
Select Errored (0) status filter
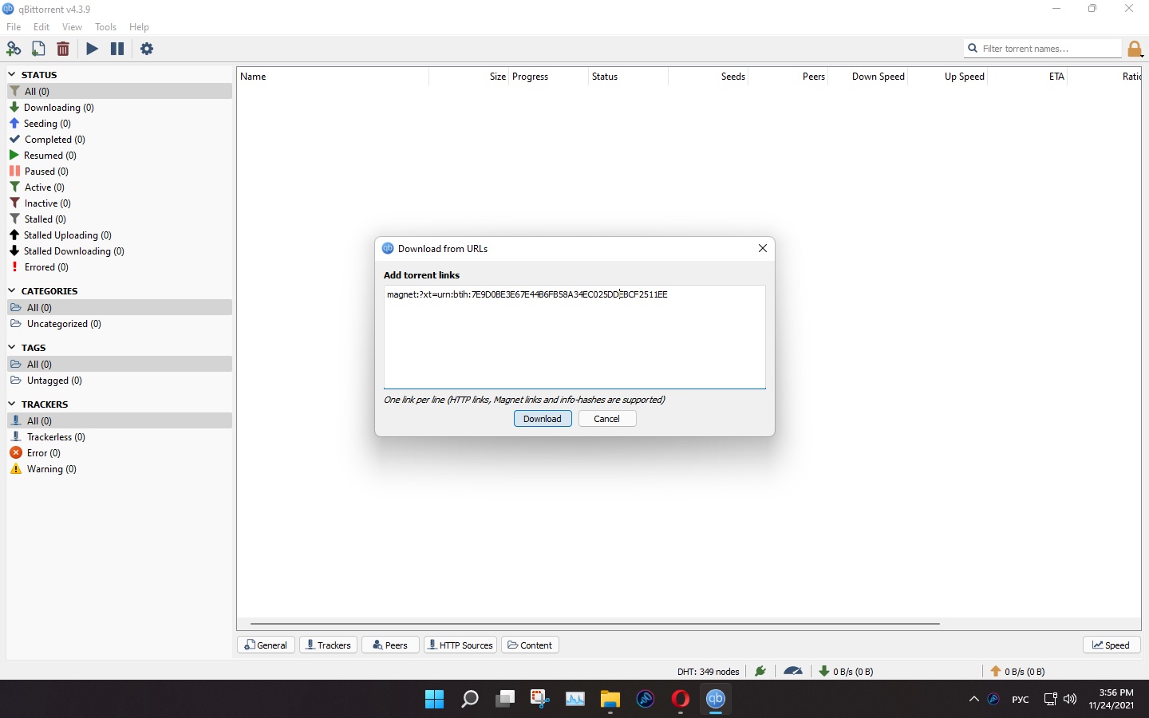point(120,266)
